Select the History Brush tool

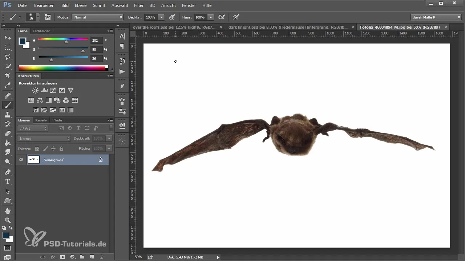(7, 124)
